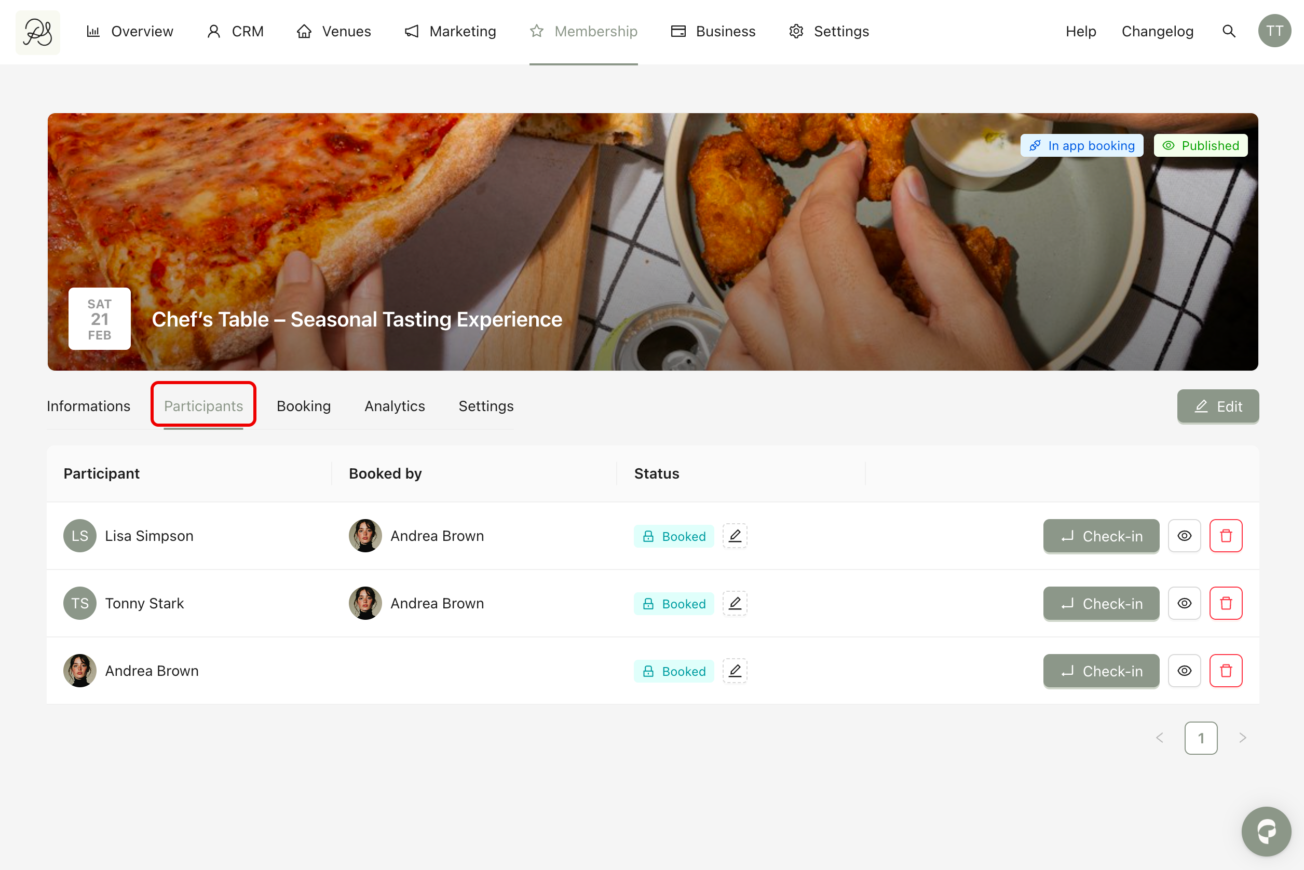1304x870 pixels.
Task: Open TT user avatar menu
Action: (1274, 31)
